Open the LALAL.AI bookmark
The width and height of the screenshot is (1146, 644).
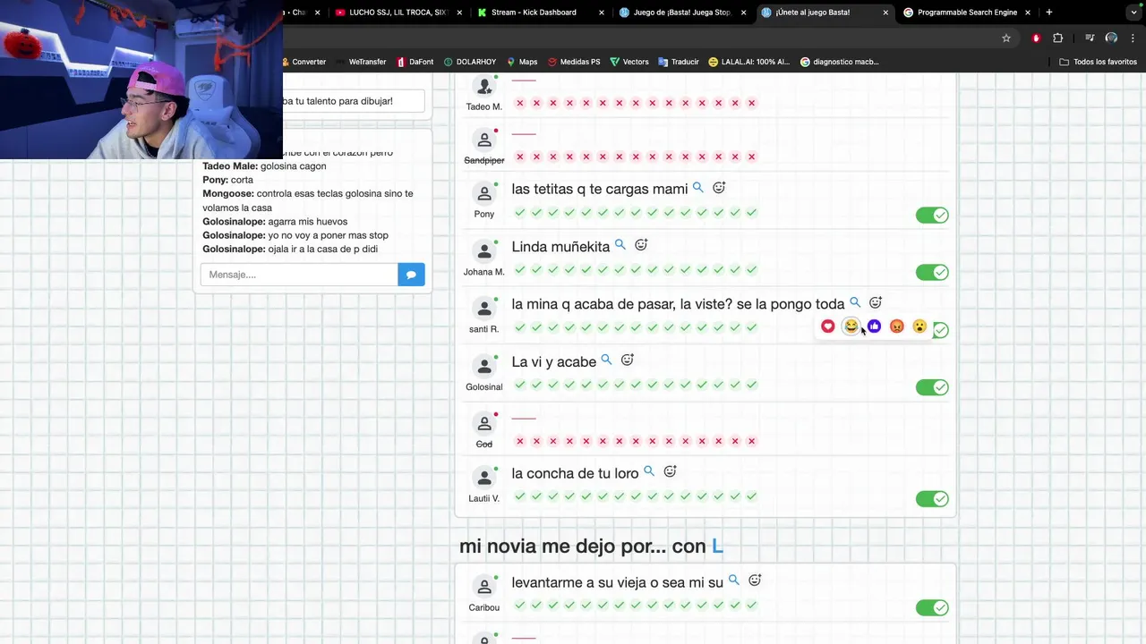pos(749,62)
